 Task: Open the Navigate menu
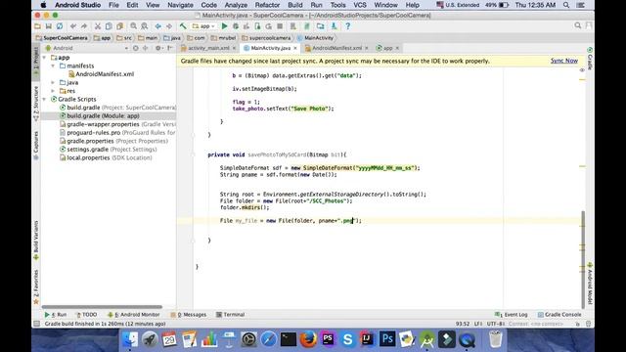tap(180, 5)
